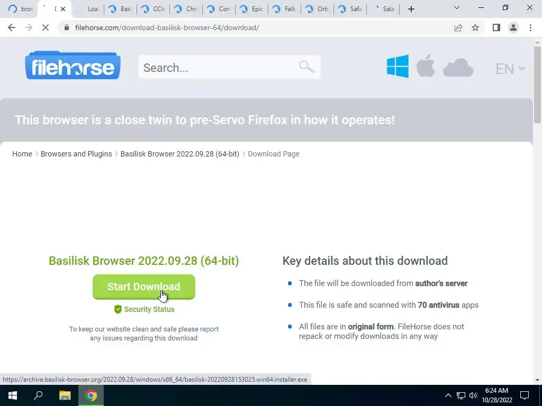Click the FileHorse search field
The width and height of the screenshot is (542, 406).
coord(229,67)
